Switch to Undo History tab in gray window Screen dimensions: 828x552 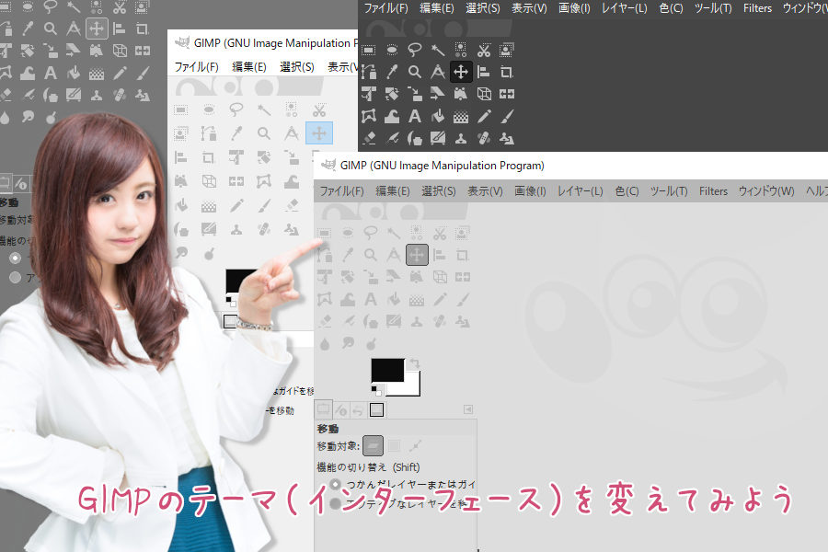(358, 410)
